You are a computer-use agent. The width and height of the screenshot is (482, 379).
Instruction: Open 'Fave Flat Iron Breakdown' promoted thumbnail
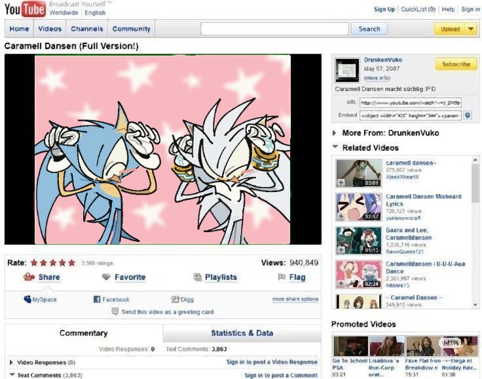(423, 346)
